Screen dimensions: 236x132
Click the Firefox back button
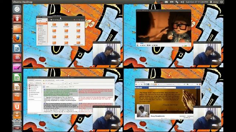pyautogui.click(x=136, y=84)
